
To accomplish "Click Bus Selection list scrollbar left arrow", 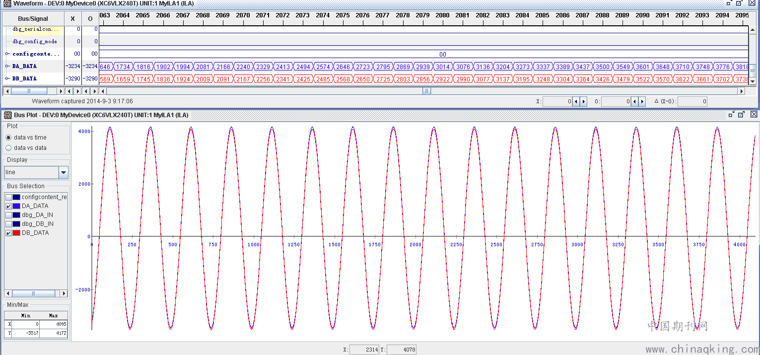I will pos(7,293).
